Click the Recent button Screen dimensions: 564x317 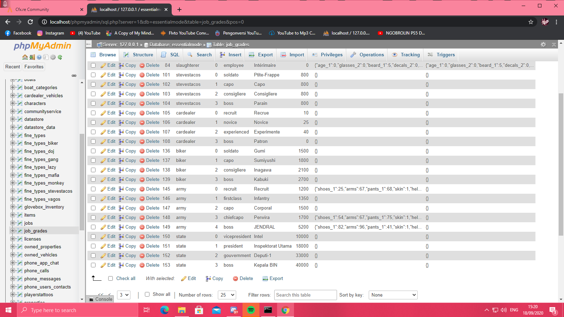[13, 67]
